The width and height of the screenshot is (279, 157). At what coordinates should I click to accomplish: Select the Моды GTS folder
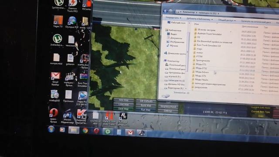(199, 75)
